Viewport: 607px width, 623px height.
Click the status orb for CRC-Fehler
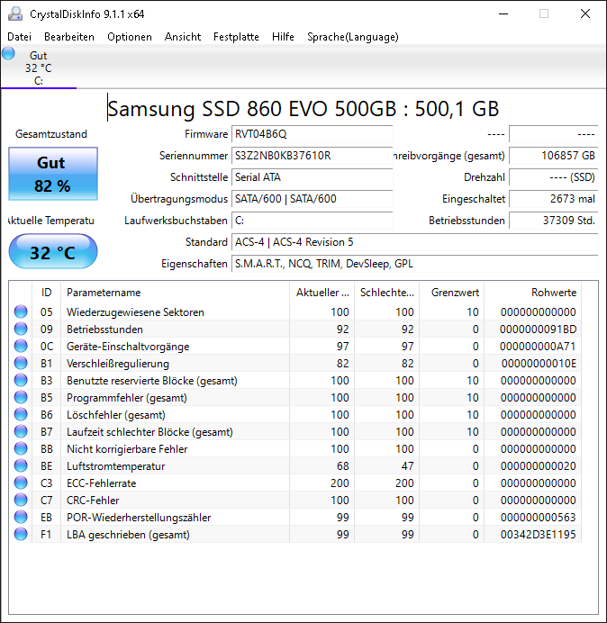(21, 500)
